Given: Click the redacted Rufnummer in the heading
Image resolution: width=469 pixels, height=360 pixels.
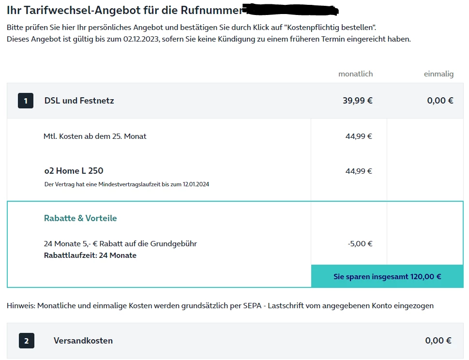Looking at the screenshot, I should pyautogui.click(x=289, y=10).
